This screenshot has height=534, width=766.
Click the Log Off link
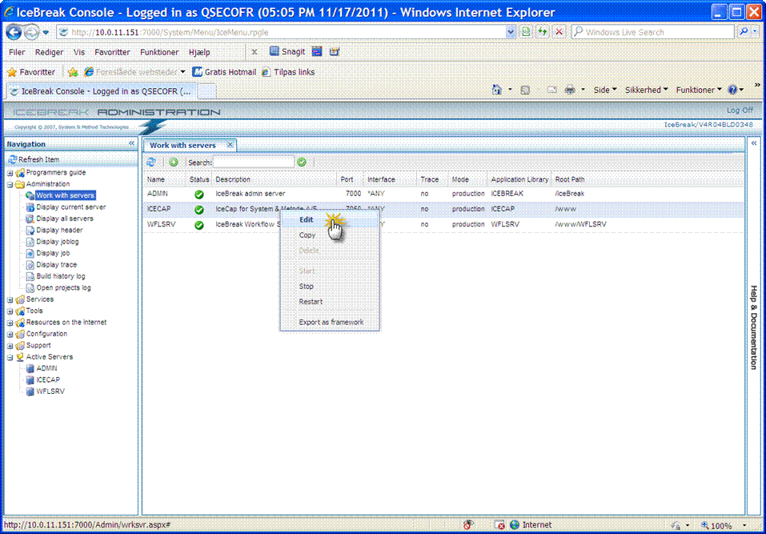click(x=740, y=110)
